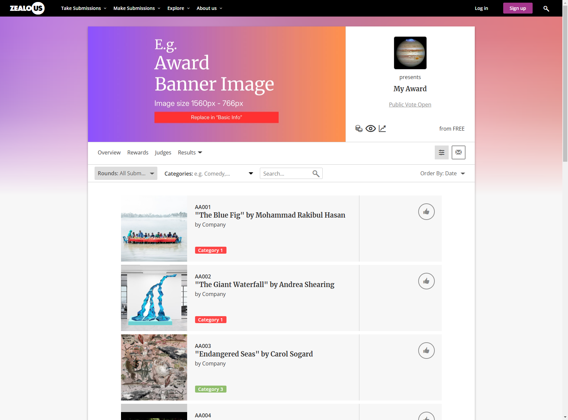Open the Results dropdown
The height and width of the screenshot is (420, 568).
(190, 152)
